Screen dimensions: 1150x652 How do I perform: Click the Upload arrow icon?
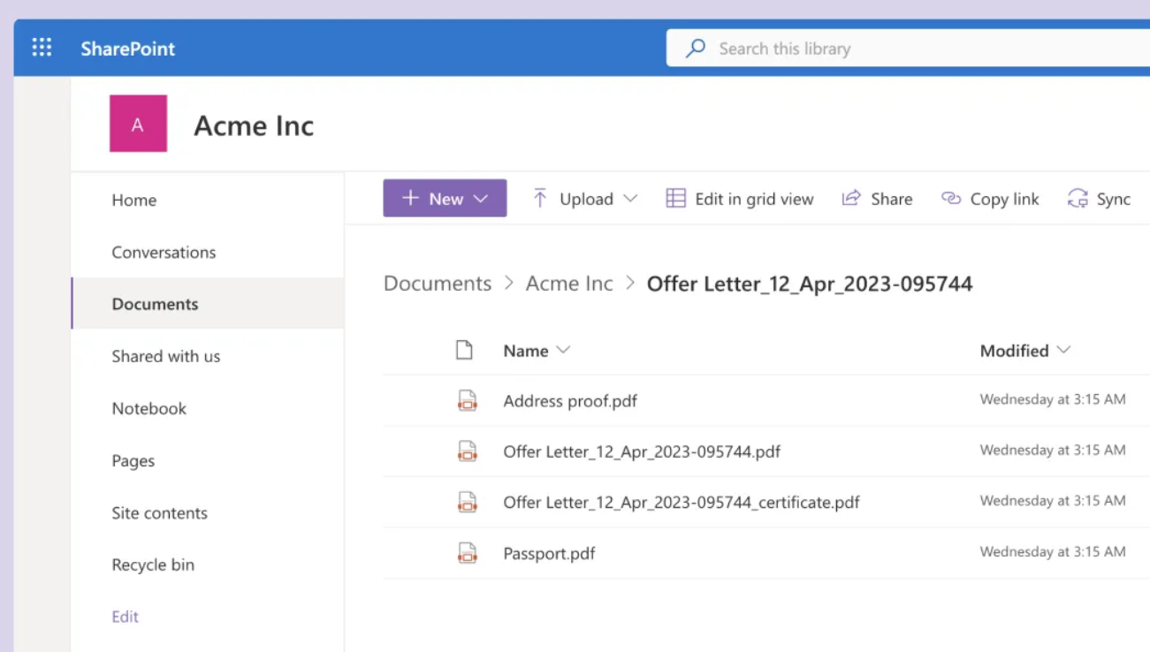539,198
